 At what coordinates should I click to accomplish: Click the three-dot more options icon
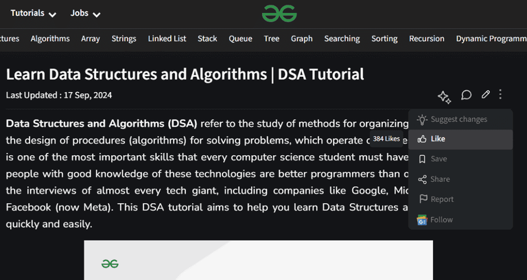pyautogui.click(x=501, y=95)
